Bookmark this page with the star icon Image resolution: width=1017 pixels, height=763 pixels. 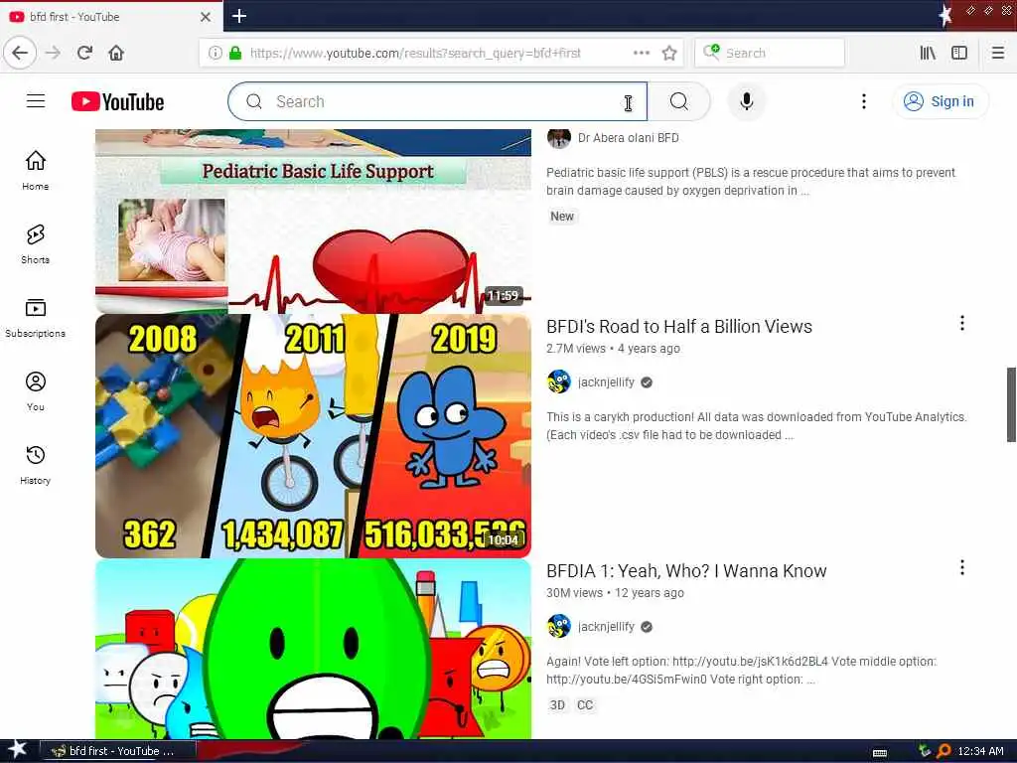[x=669, y=53]
